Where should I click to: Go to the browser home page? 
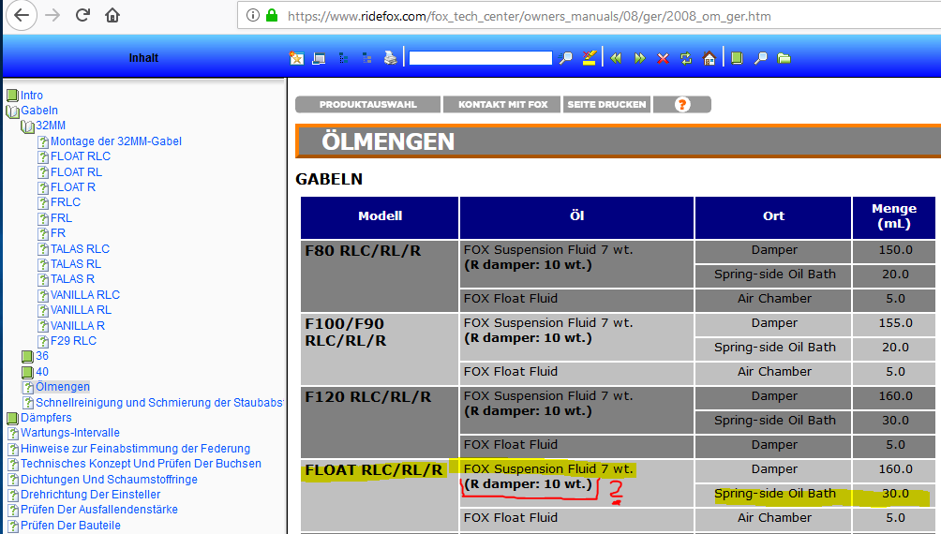[x=112, y=16]
